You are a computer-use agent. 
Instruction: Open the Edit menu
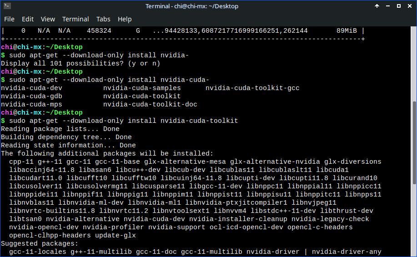[28, 19]
